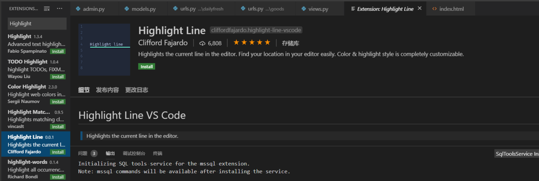Switch to the 调试控制台 debug console tab
This screenshot has width=539, height=181.
[134, 153]
